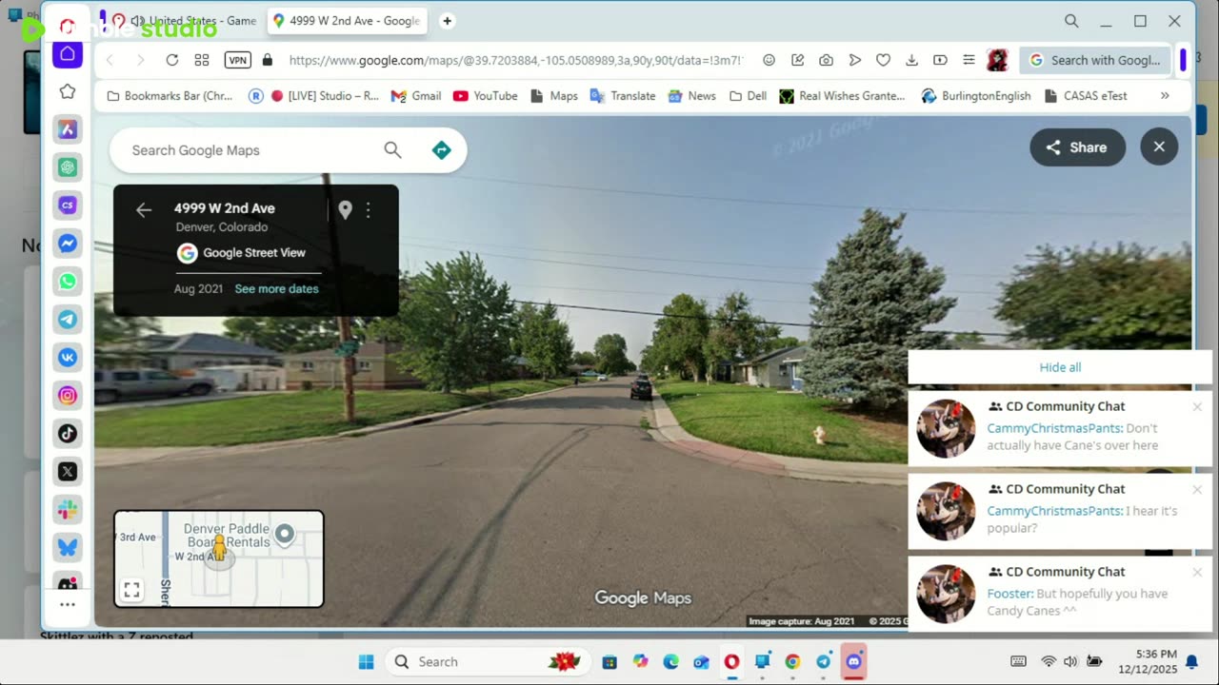Search open tabs with the magnifier icon
The image size is (1219, 685).
(1071, 21)
